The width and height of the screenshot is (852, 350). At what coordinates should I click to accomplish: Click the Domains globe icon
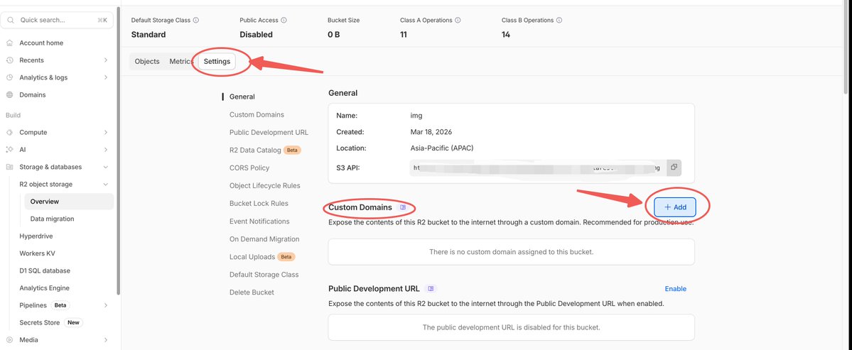pos(9,95)
